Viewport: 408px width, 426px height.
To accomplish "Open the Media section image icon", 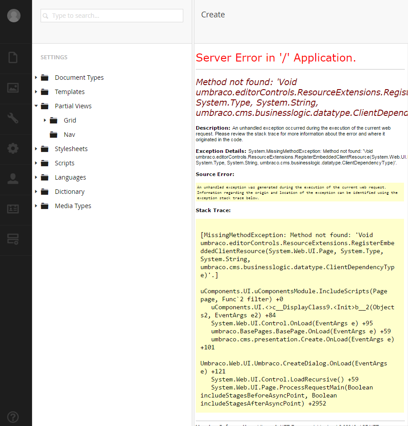I will pyautogui.click(x=13, y=88).
